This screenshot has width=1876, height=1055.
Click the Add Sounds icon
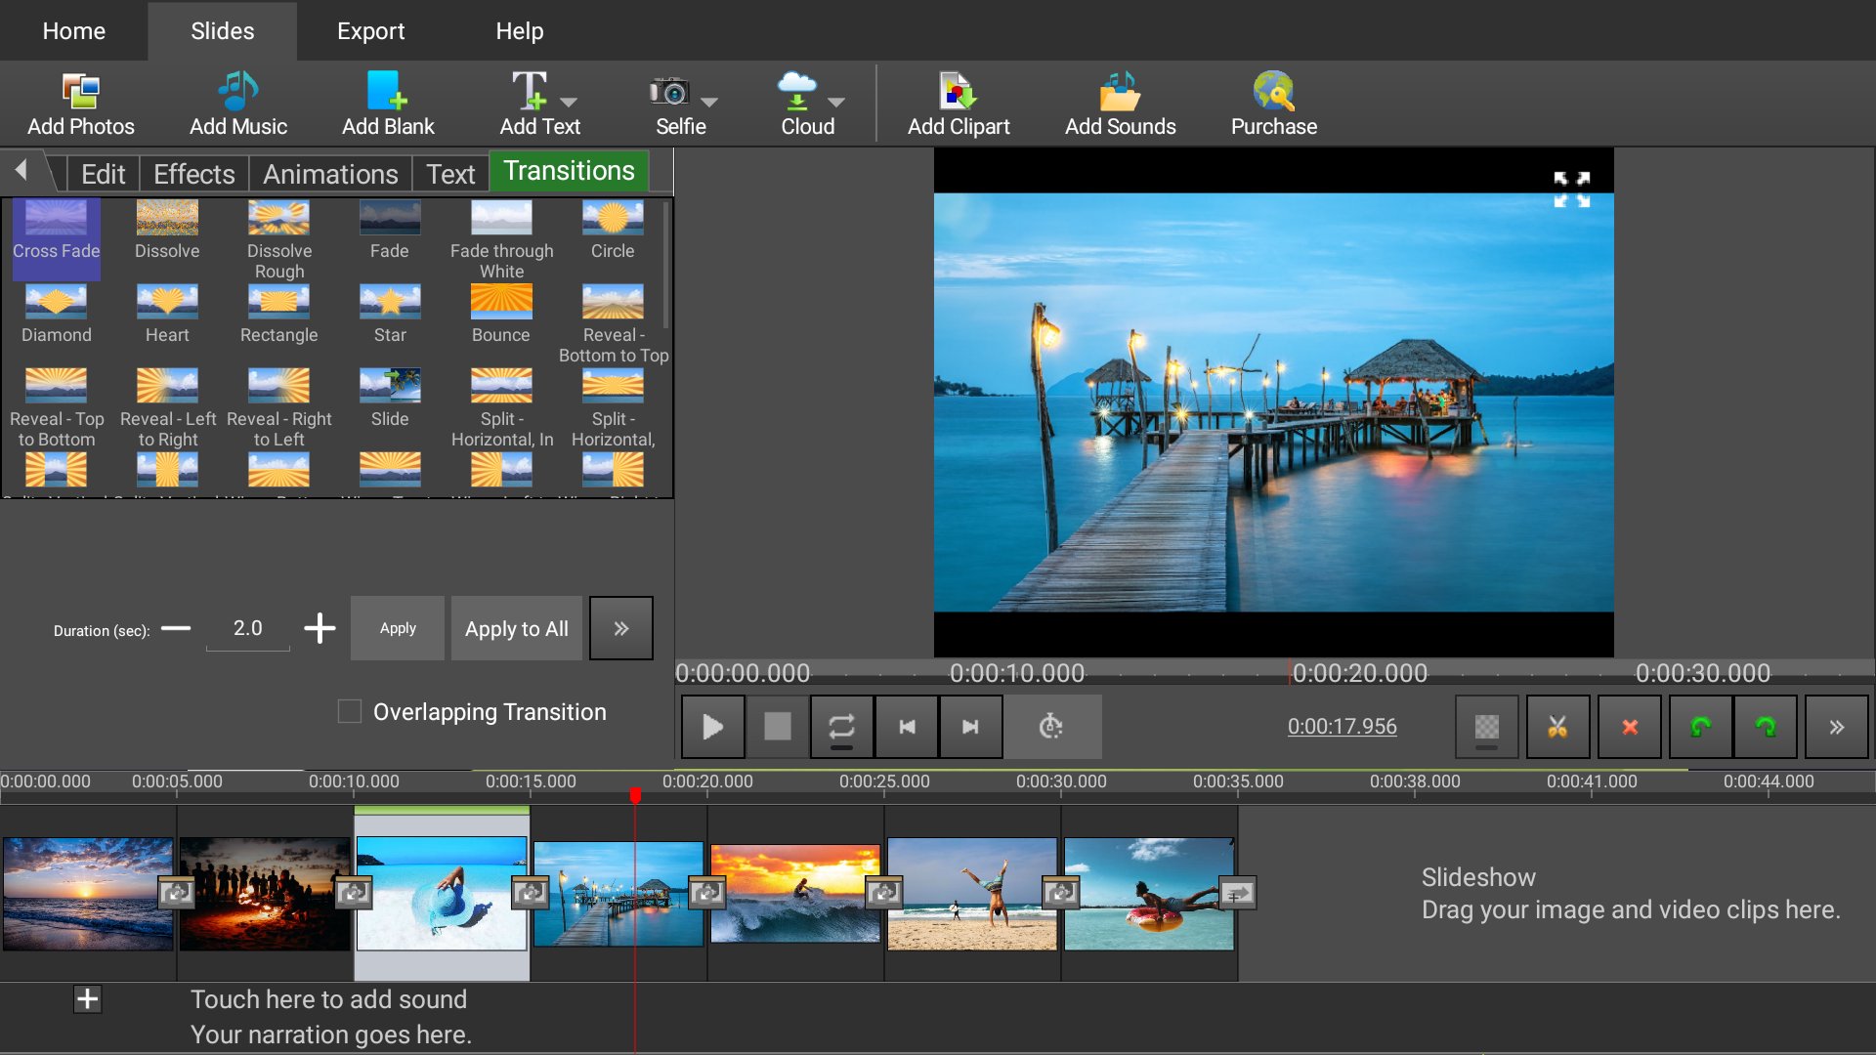[x=1119, y=93]
